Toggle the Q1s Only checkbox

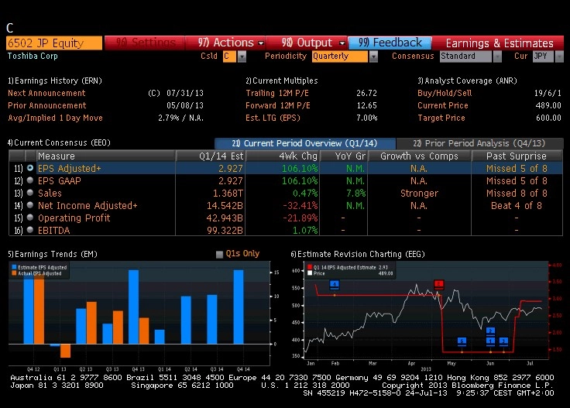click(219, 254)
